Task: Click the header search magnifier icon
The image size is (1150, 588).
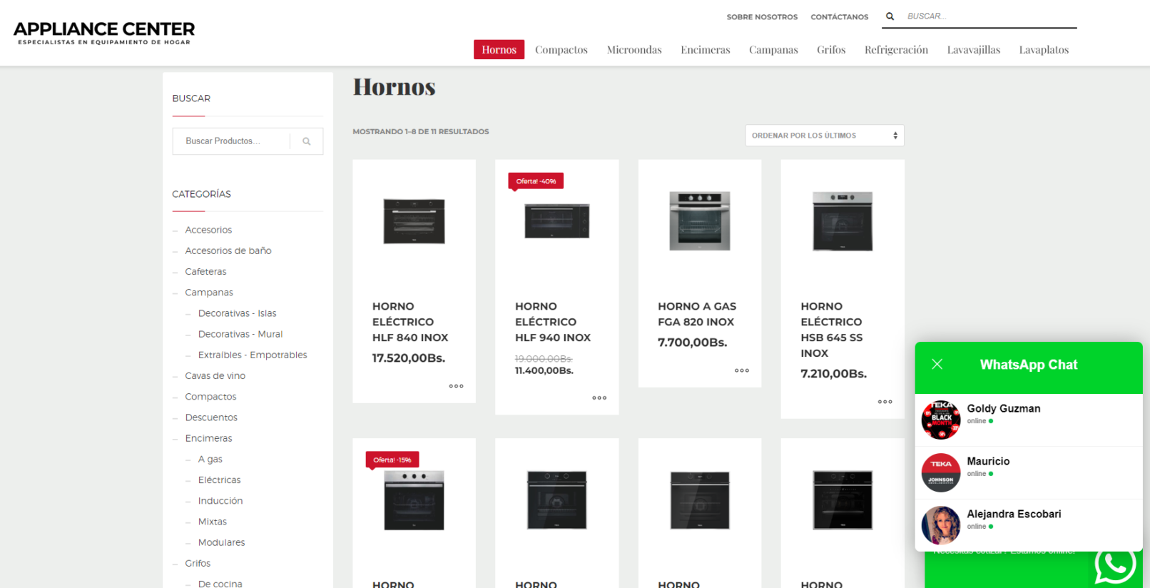Action: coord(890,16)
